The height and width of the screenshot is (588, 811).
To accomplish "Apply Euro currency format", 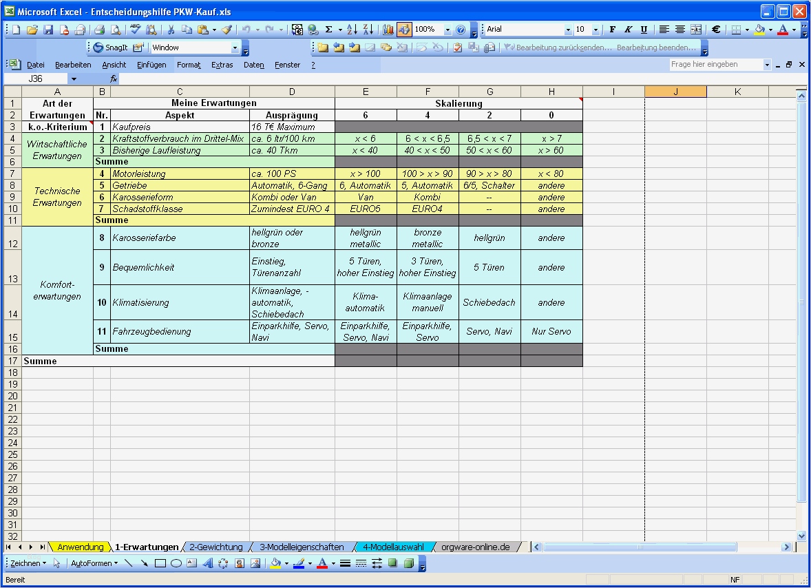I will point(716,30).
